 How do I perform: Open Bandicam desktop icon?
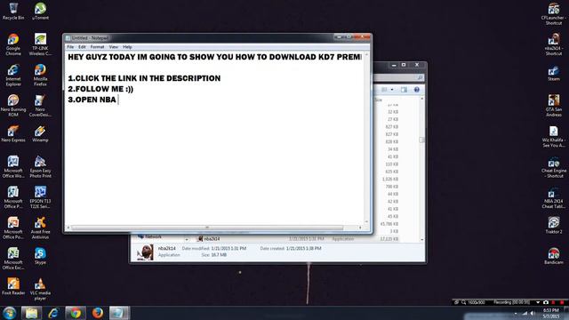tap(554, 256)
